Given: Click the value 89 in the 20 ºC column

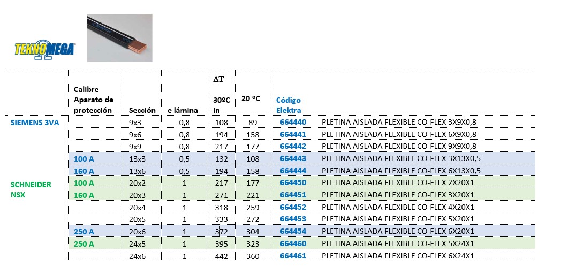Looking at the screenshot, I should (253, 123).
